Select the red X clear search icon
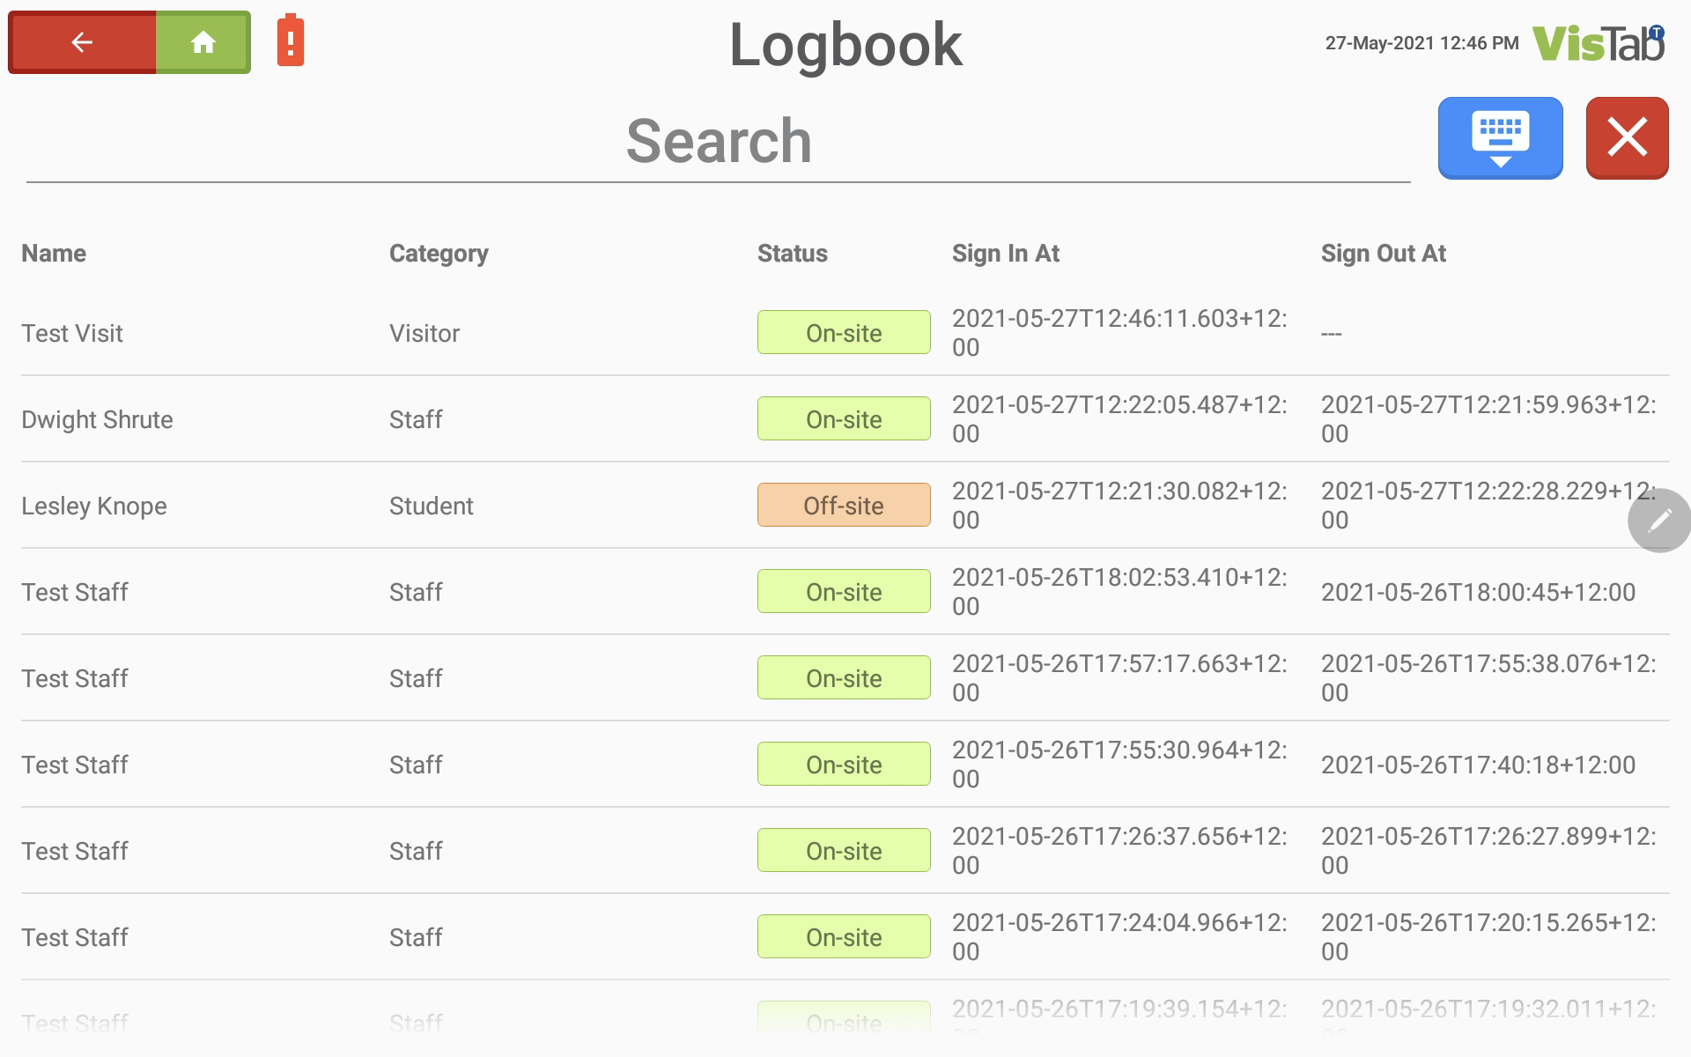This screenshot has width=1691, height=1057. tap(1627, 137)
